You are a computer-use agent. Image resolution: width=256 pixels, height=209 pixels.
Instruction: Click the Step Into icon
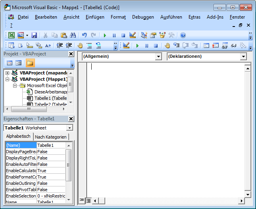click(x=177, y=46)
